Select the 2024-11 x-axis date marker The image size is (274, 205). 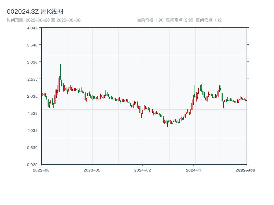click(x=193, y=170)
